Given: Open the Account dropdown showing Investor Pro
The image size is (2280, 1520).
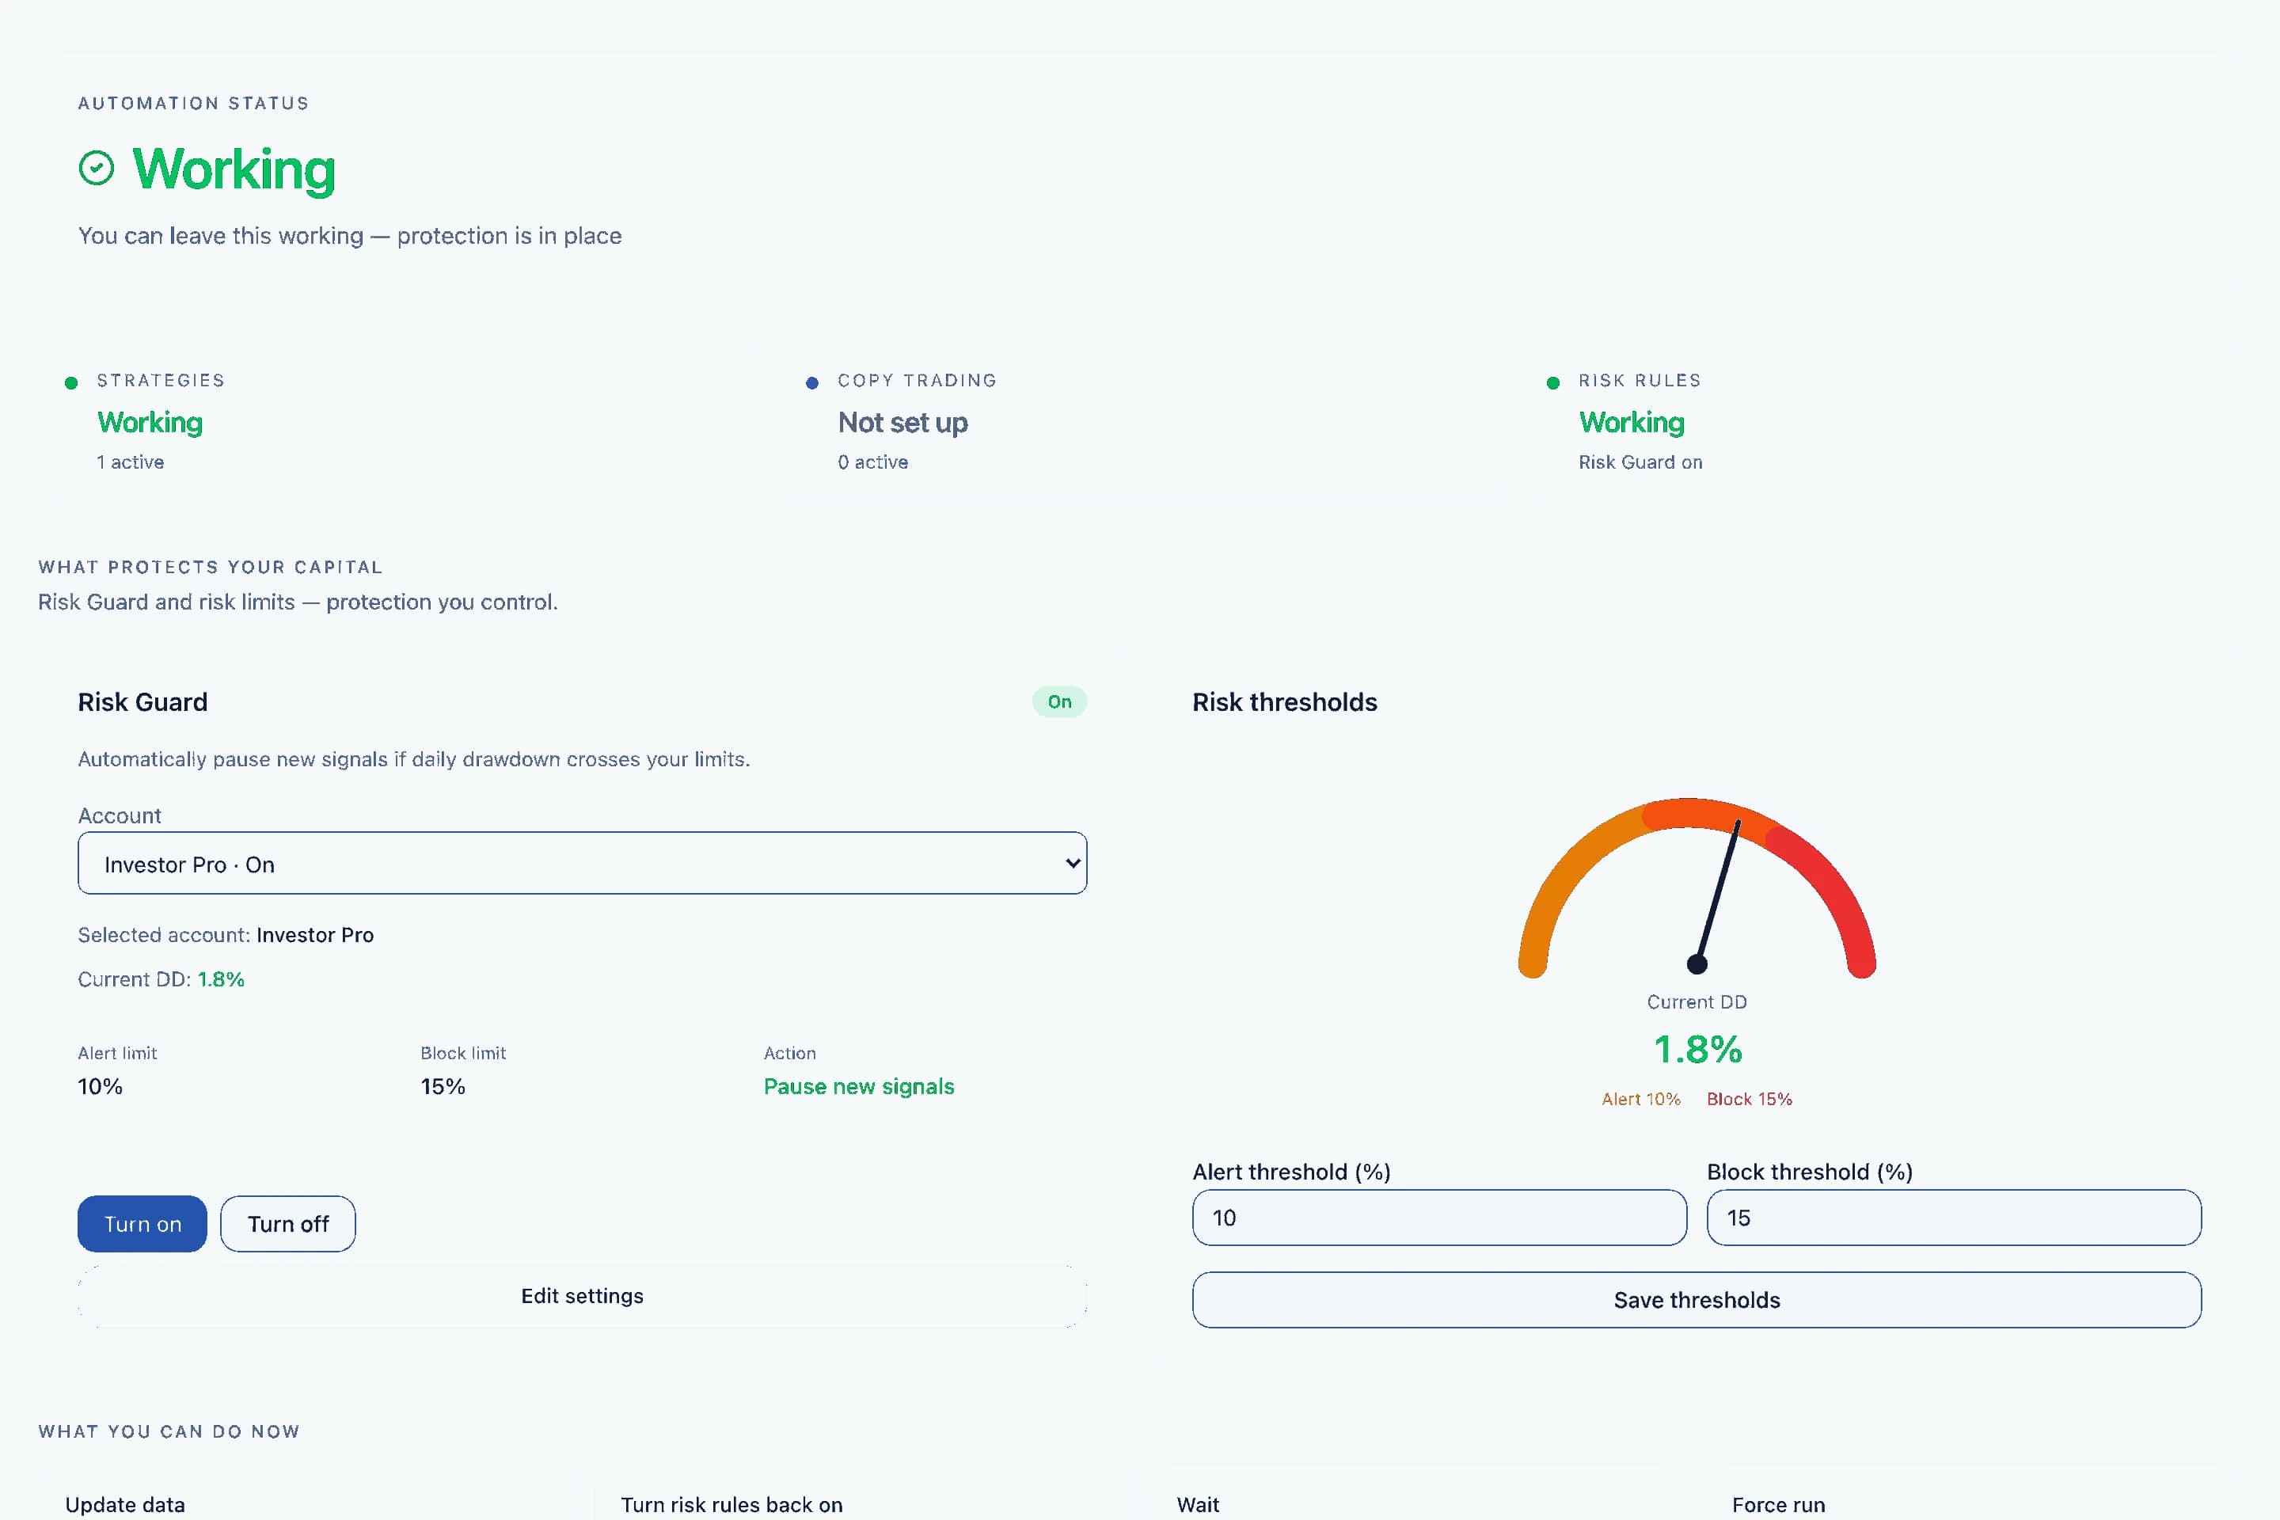Looking at the screenshot, I should [582, 863].
